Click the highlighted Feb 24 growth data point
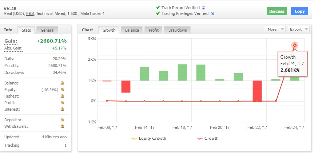 (x=295, y=45)
